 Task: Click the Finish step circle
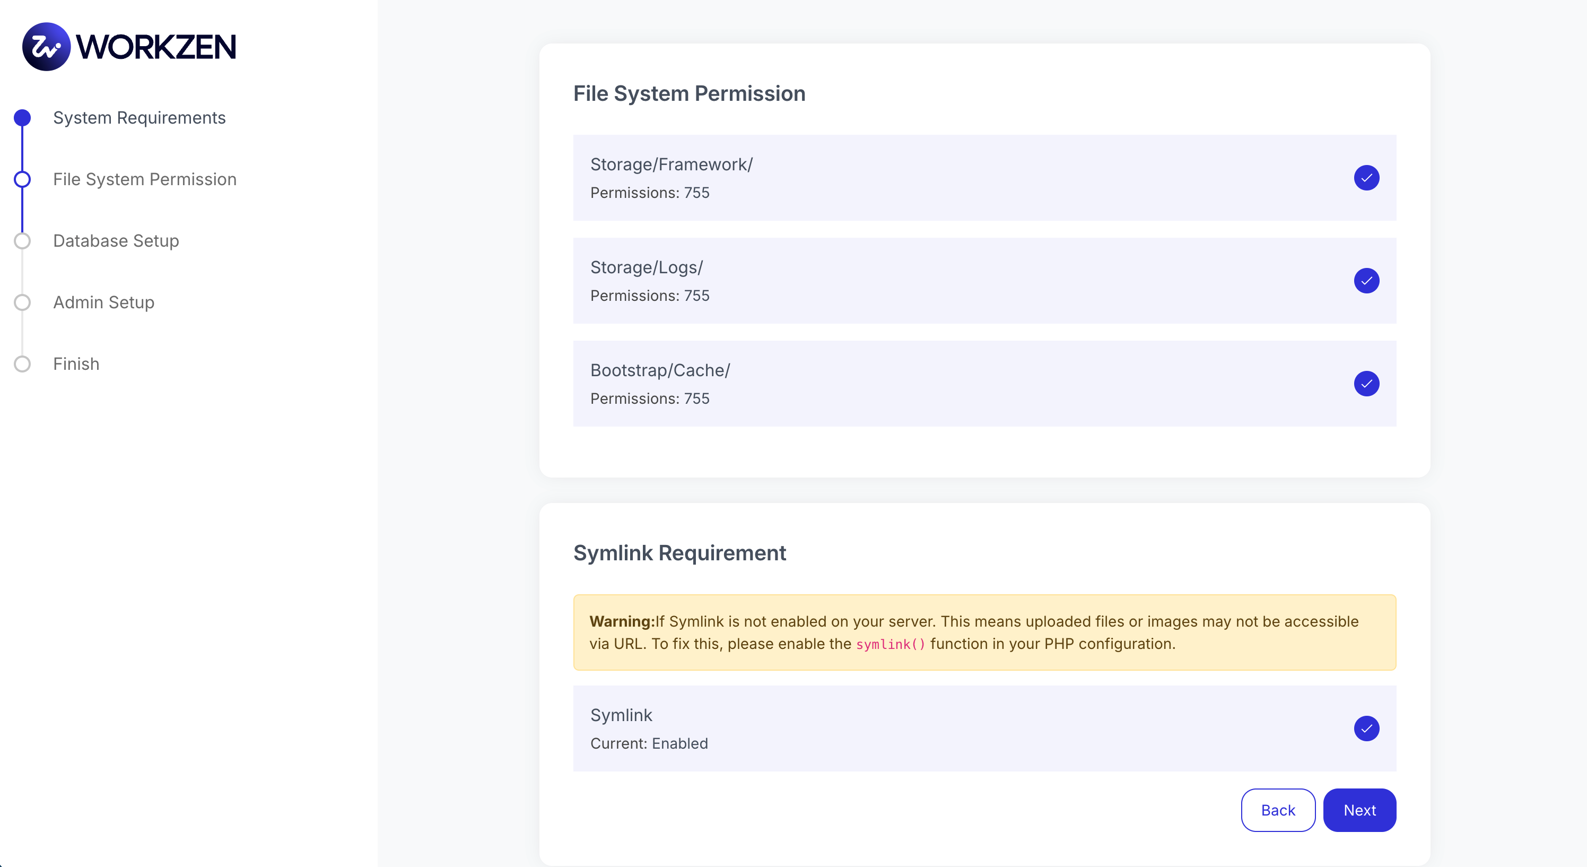tap(22, 364)
